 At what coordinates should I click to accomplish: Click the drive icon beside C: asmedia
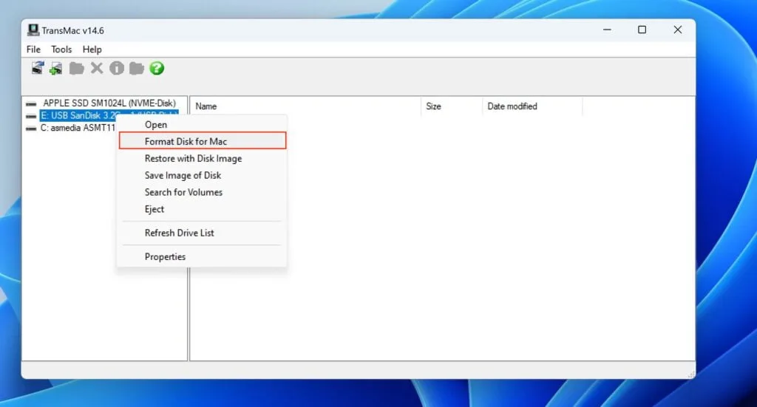click(31, 129)
